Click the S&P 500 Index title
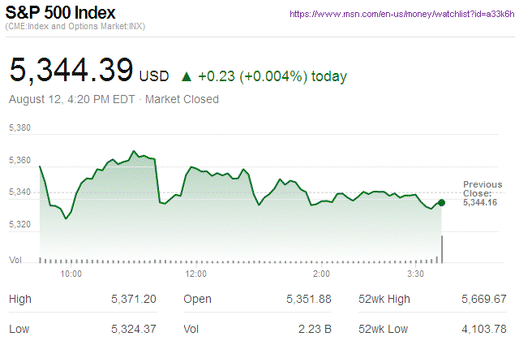 pos(61,14)
